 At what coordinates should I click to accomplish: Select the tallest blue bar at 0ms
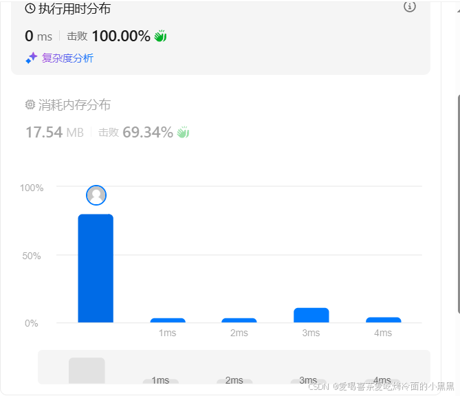tap(96, 268)
